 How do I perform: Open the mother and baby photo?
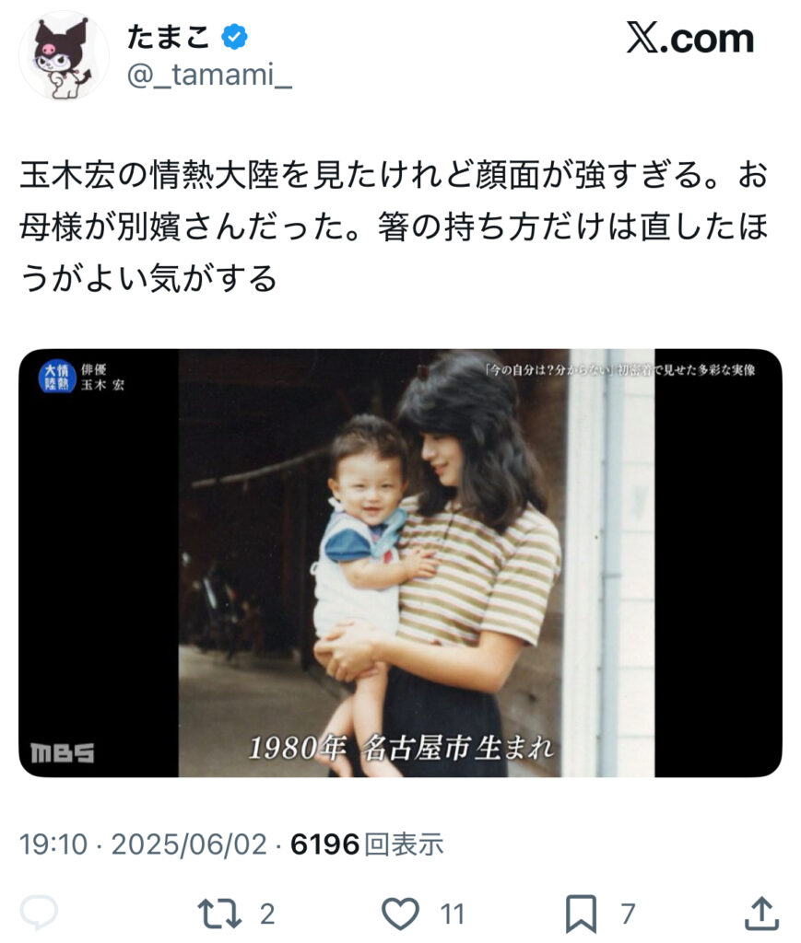click(401, 563)
